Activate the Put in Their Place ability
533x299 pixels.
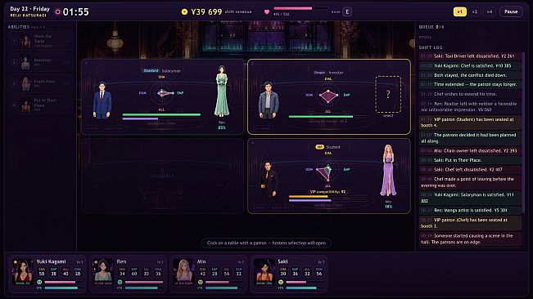pos(41,105)
